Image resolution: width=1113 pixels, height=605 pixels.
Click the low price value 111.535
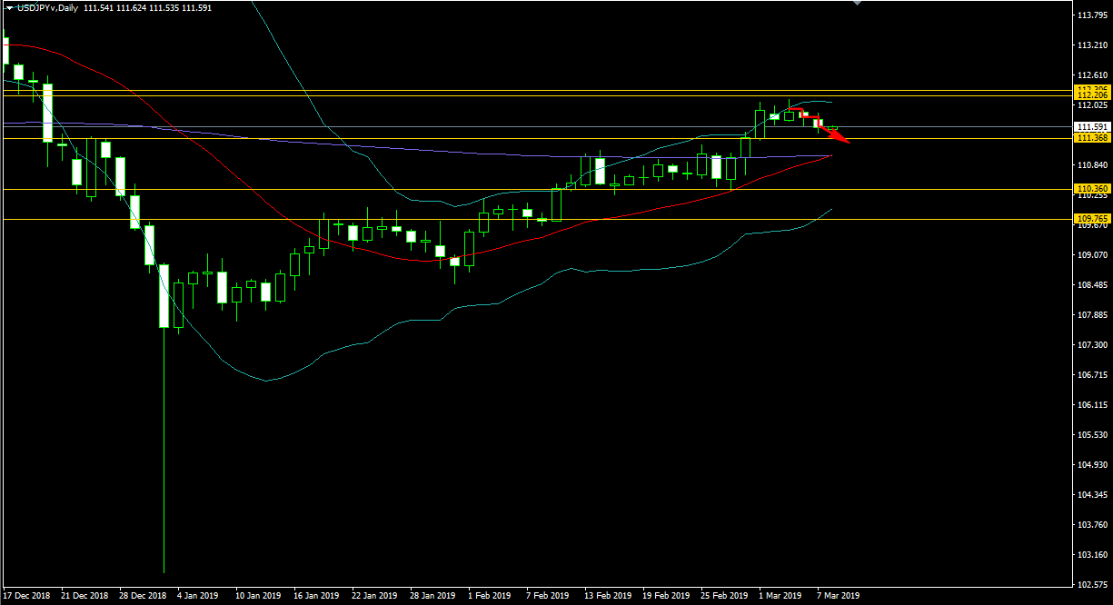point(164,7)
